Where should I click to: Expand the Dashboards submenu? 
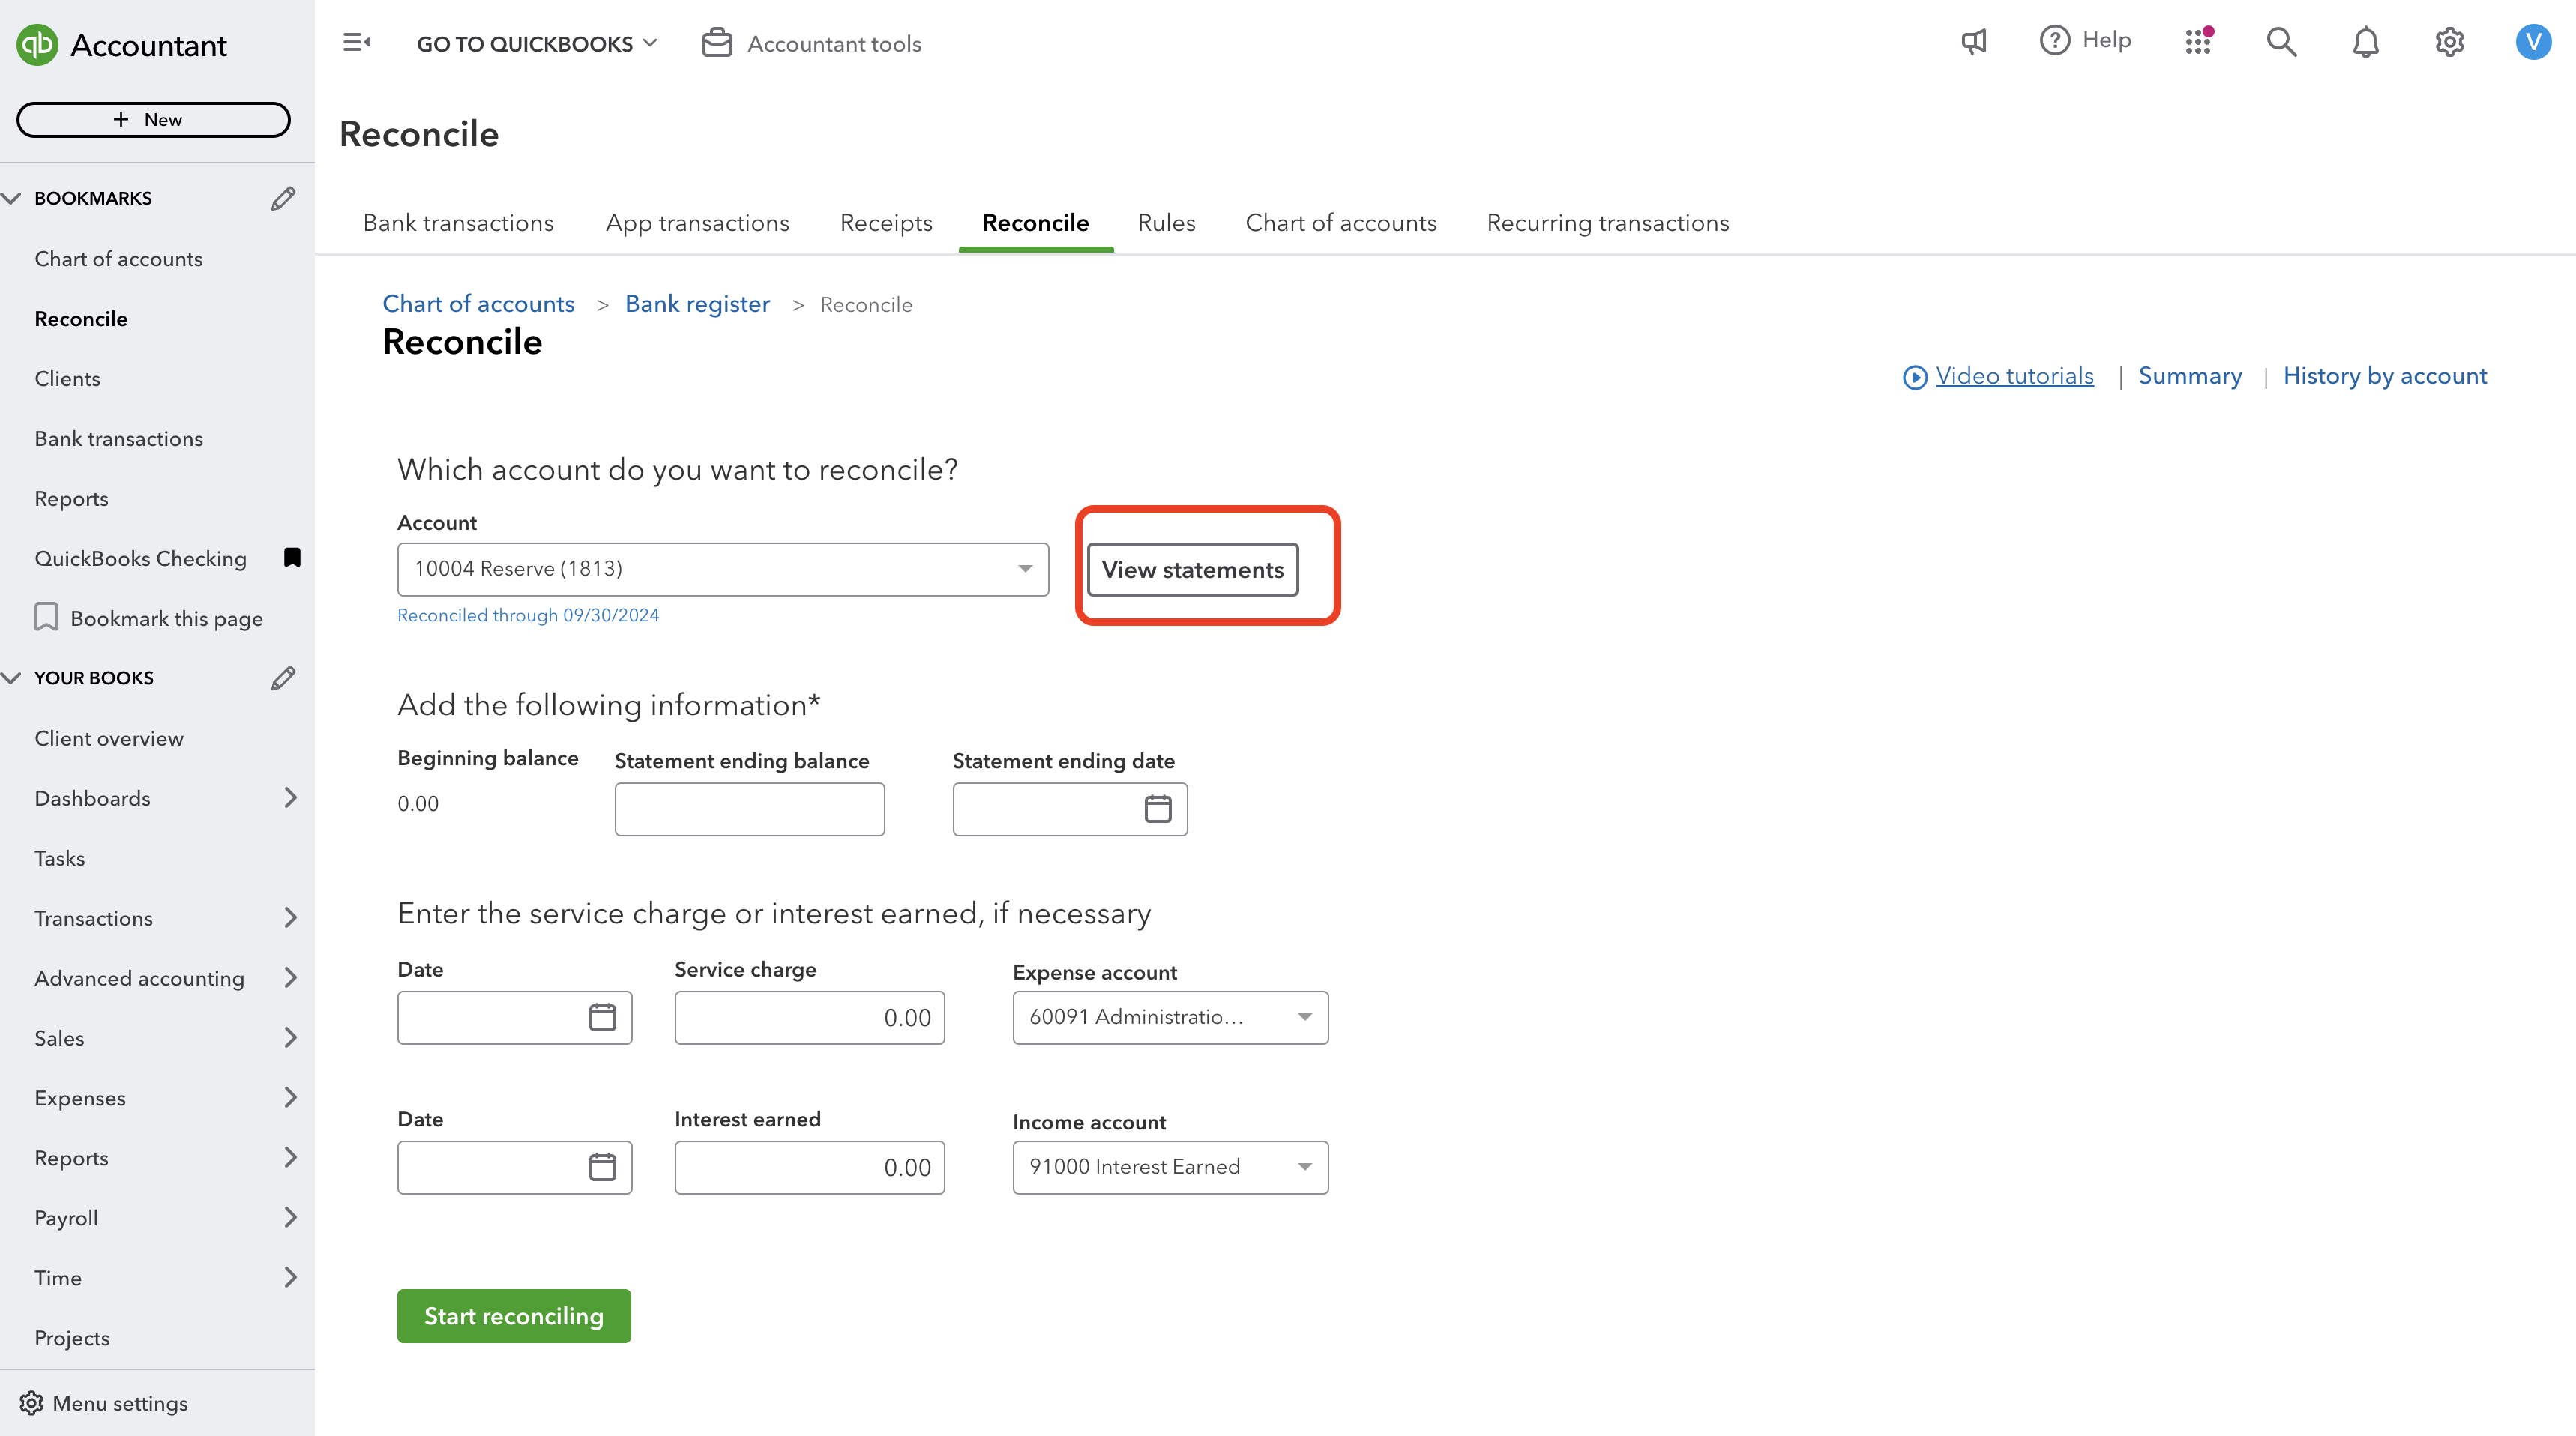click(x=290, y=798)
